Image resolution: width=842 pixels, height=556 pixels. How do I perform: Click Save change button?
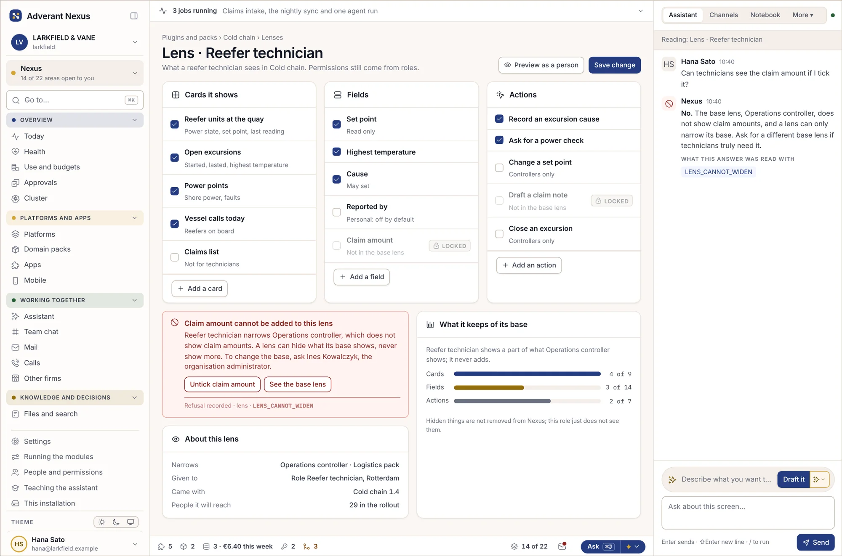point(614,65)
